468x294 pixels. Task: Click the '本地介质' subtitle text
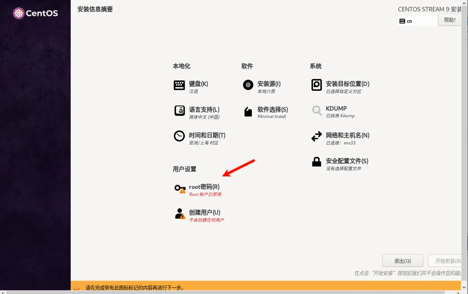[x=266, y=92]
